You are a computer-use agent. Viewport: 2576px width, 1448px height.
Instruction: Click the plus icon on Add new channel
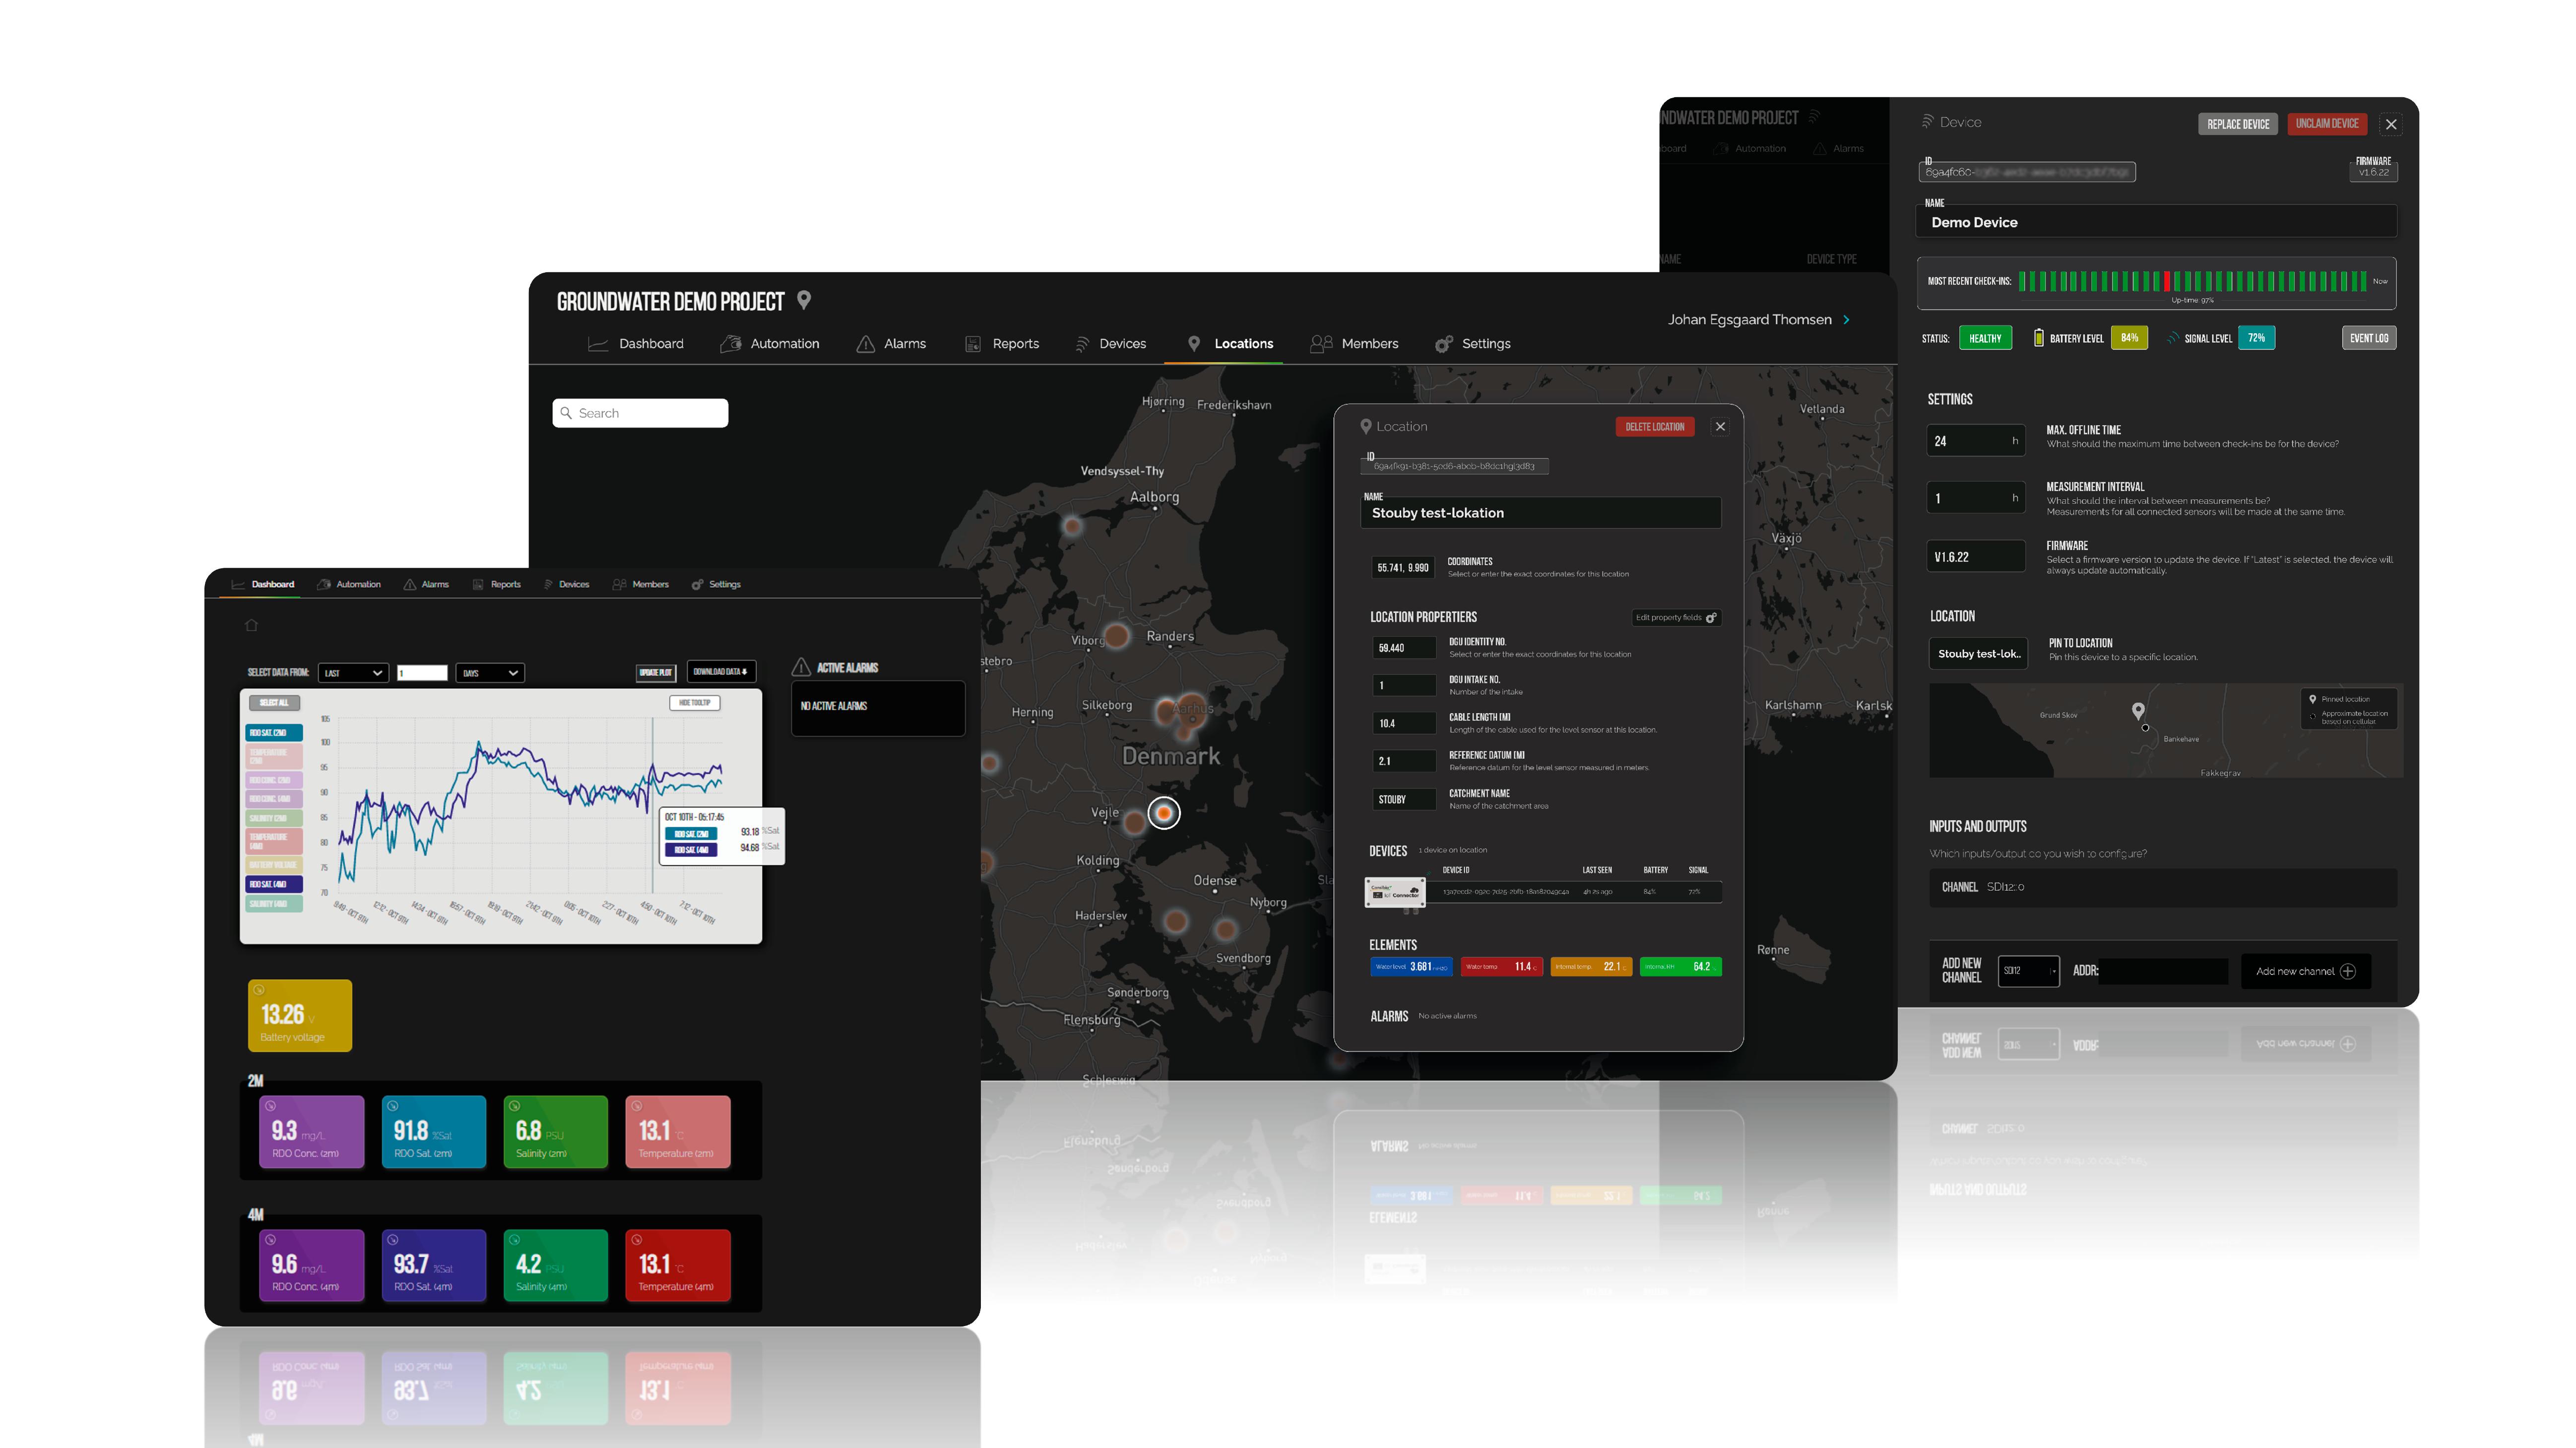point(2348,971)
